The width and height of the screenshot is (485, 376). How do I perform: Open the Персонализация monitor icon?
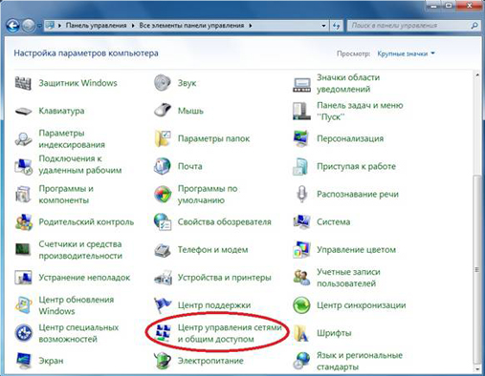pyautogui.click(x=301, y=138)
